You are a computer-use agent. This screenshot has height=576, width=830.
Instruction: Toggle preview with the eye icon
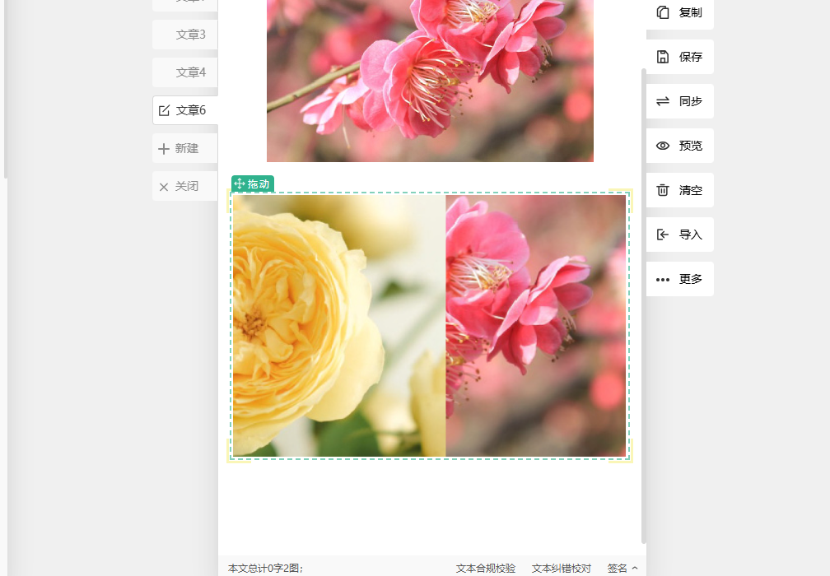point(663,146)
